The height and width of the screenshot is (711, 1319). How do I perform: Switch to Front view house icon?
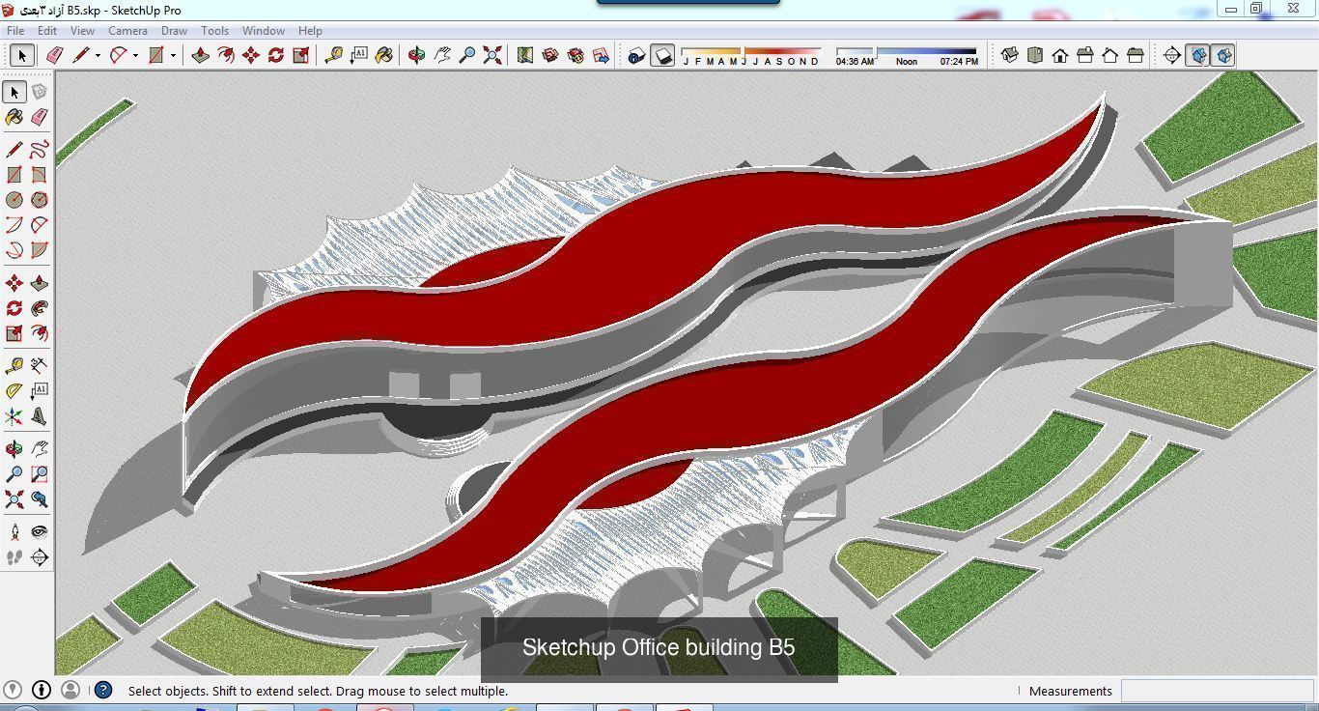tap(1060, 55)
